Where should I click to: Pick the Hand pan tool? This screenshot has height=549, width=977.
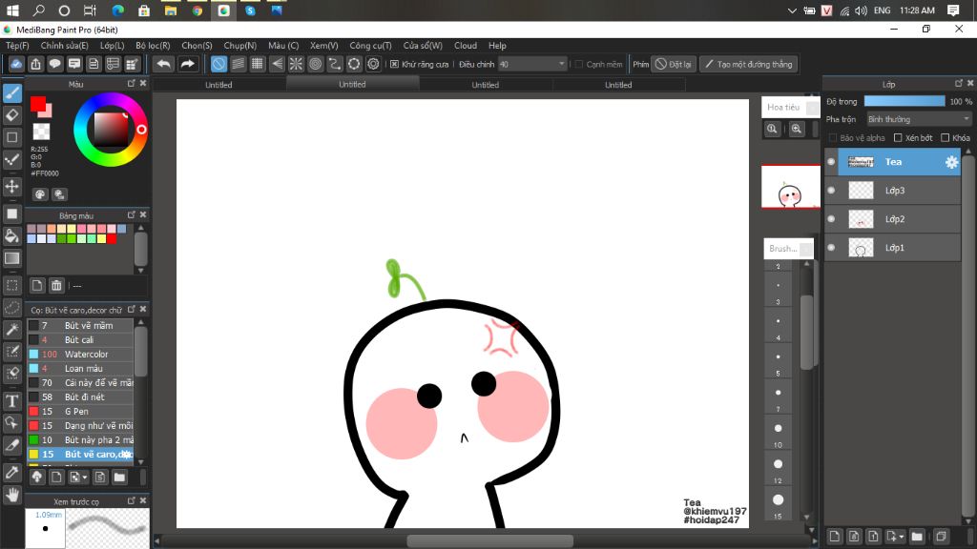click(12, 495)
